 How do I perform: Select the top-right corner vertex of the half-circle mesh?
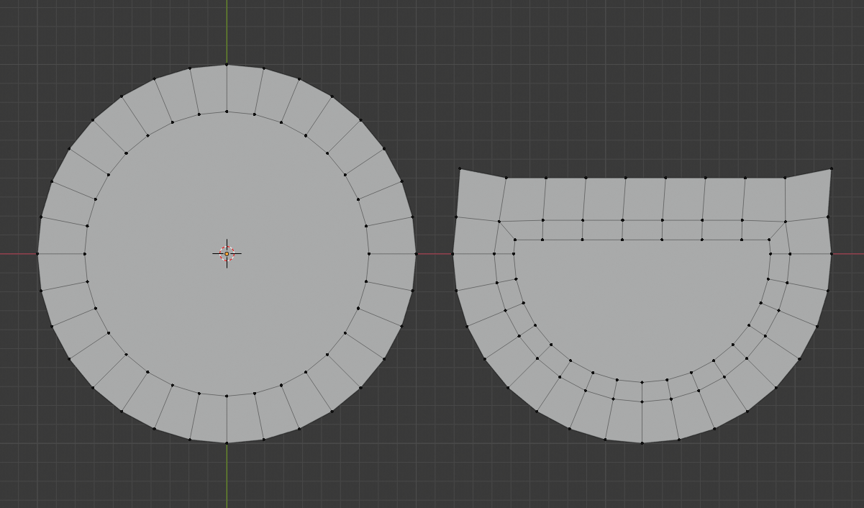pyautogui.click(x=831, y=169)
